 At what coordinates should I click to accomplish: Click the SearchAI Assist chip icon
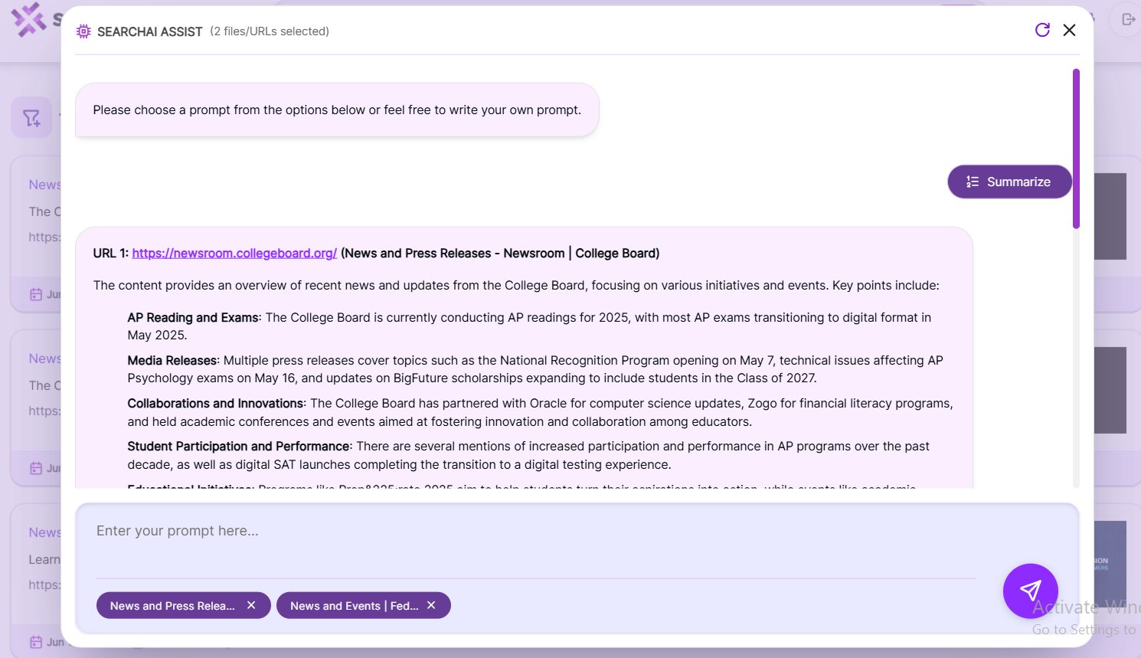point(83,31)
